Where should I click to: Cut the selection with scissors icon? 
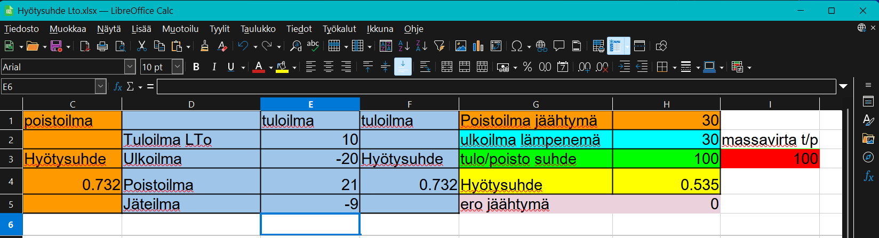click(x=142, y=46)
